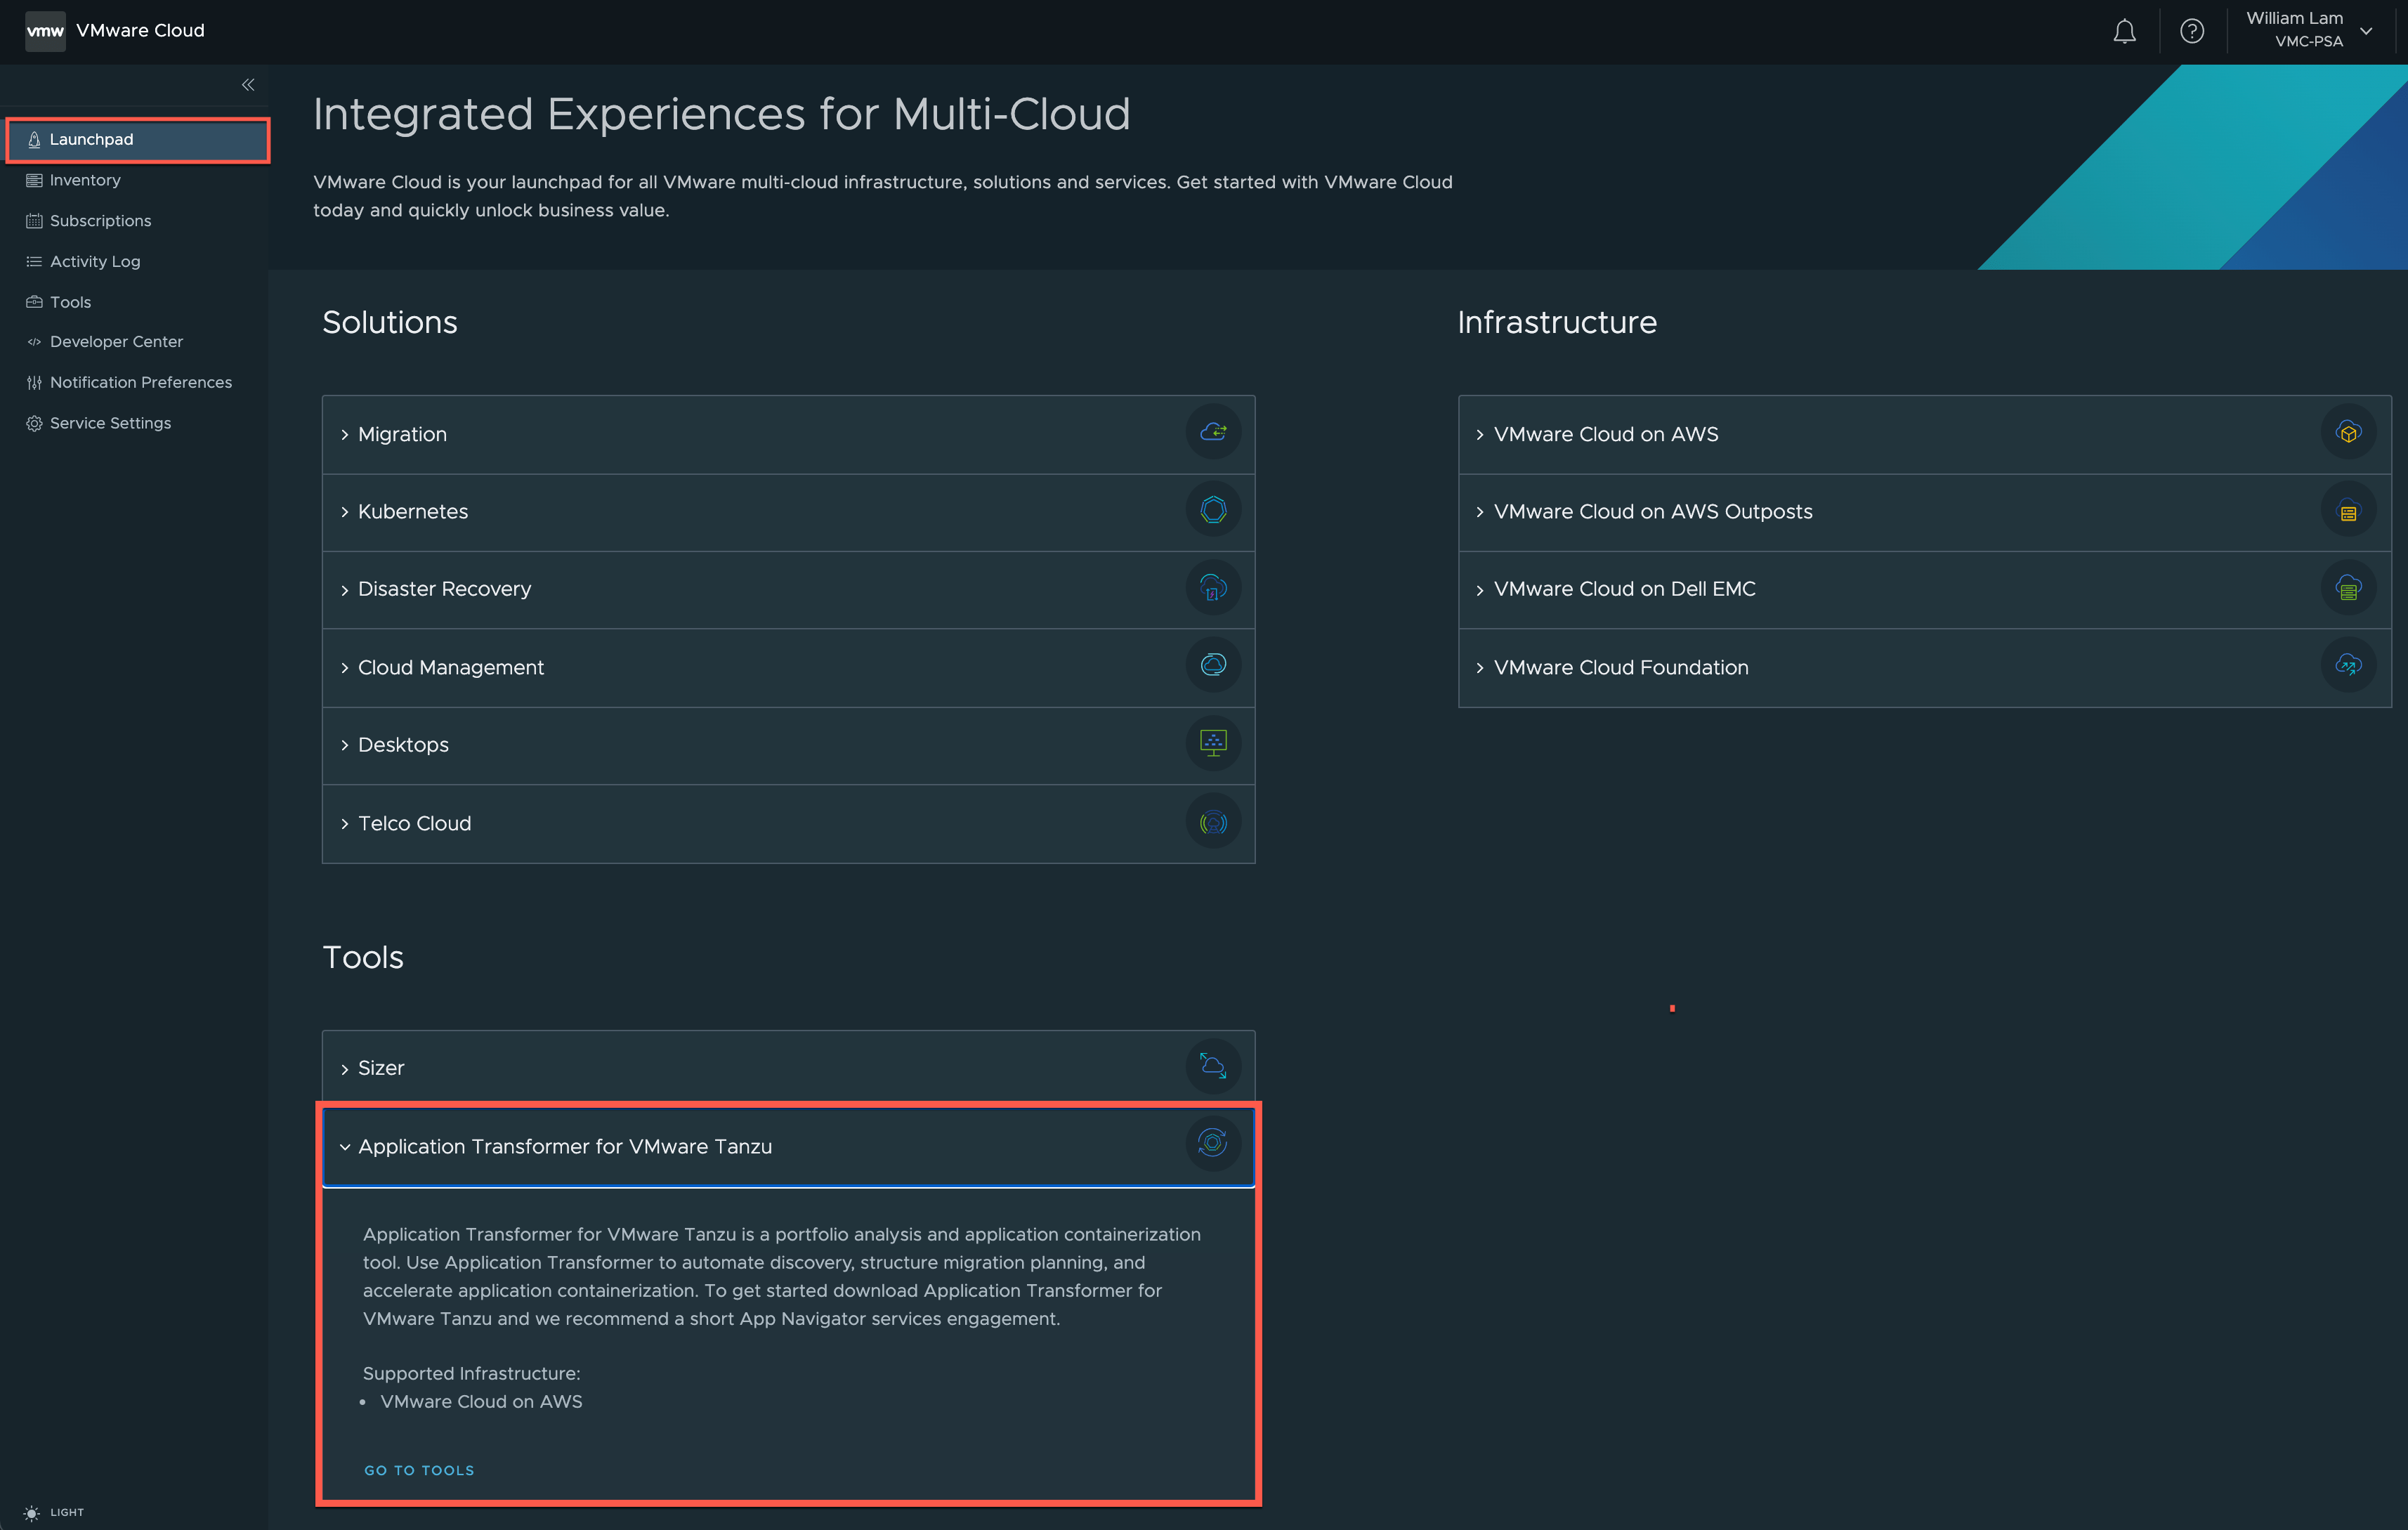Open the Inventory page
Screen dimensions: 2408x1530
coord(85,180)
